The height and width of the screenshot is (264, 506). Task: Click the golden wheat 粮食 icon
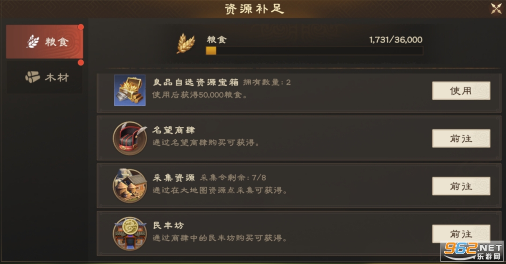coord(186,43)
